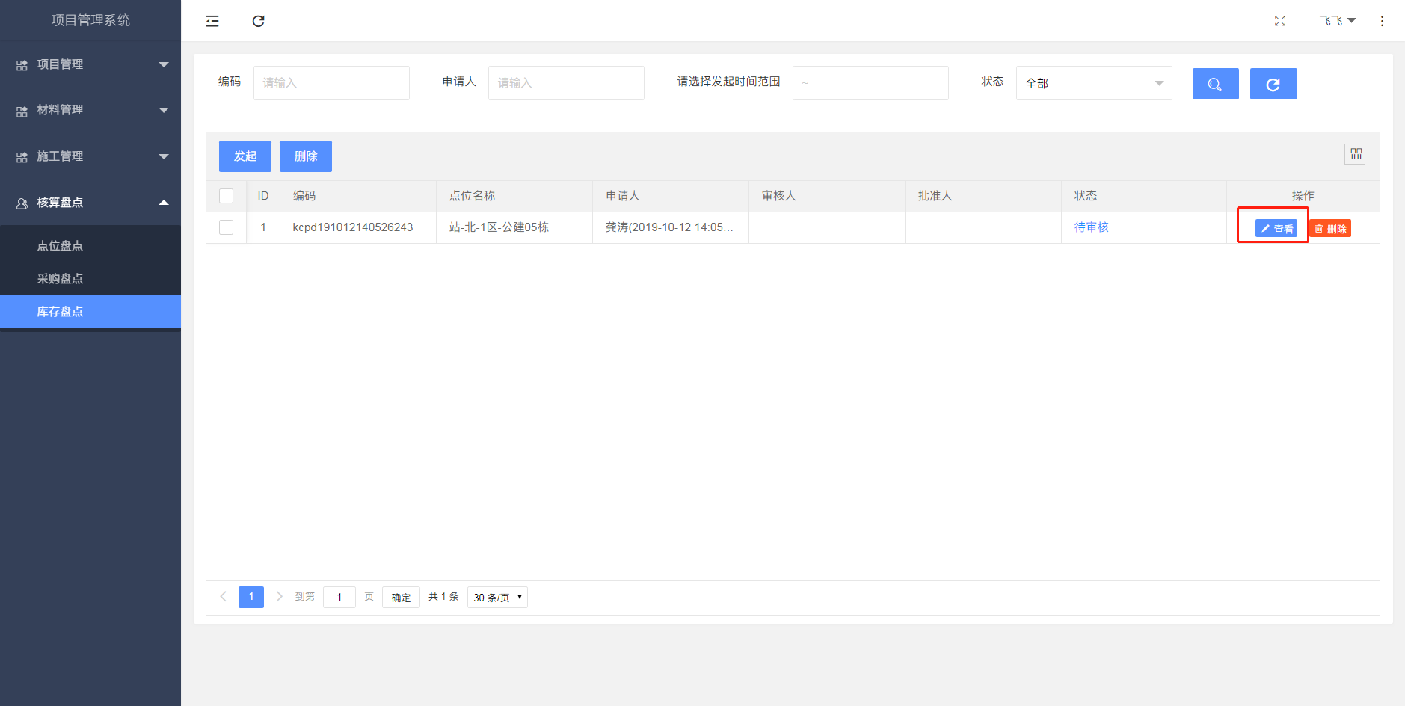
Task: Click the 项目管理 sidebar icon
Action: tap(22, 65)
